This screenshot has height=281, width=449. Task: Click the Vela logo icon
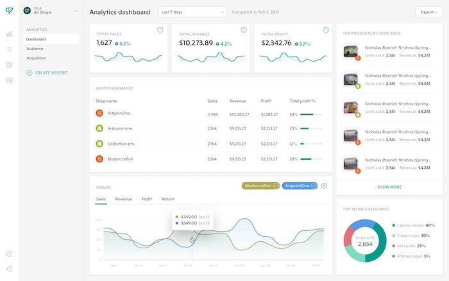click(9, 11)
